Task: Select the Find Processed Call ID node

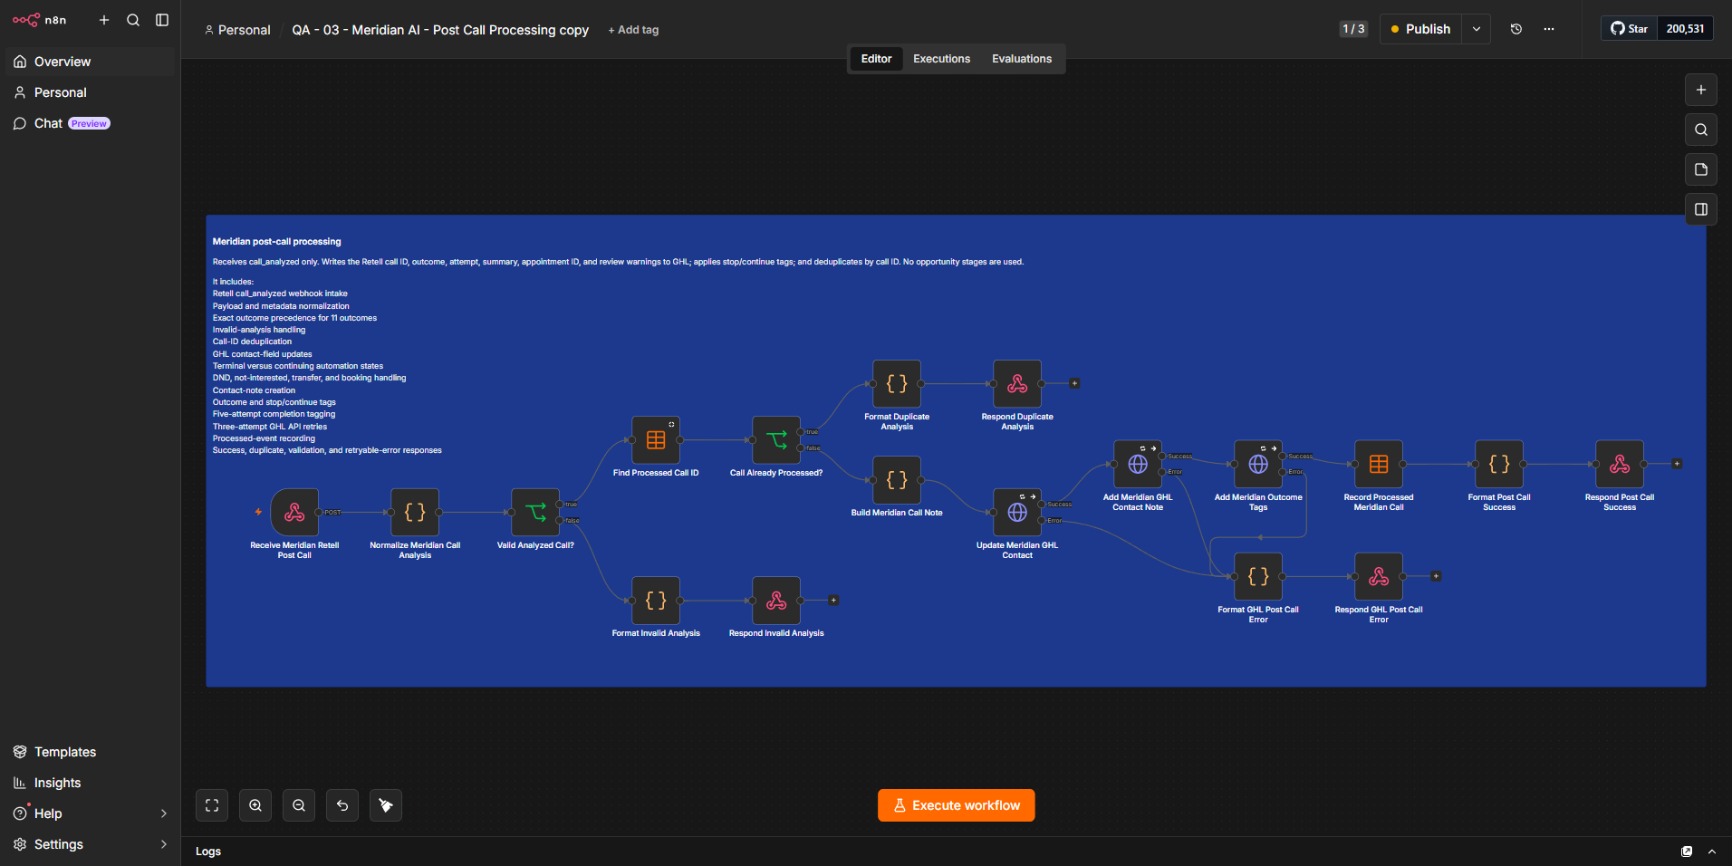Action: (656, 440)
